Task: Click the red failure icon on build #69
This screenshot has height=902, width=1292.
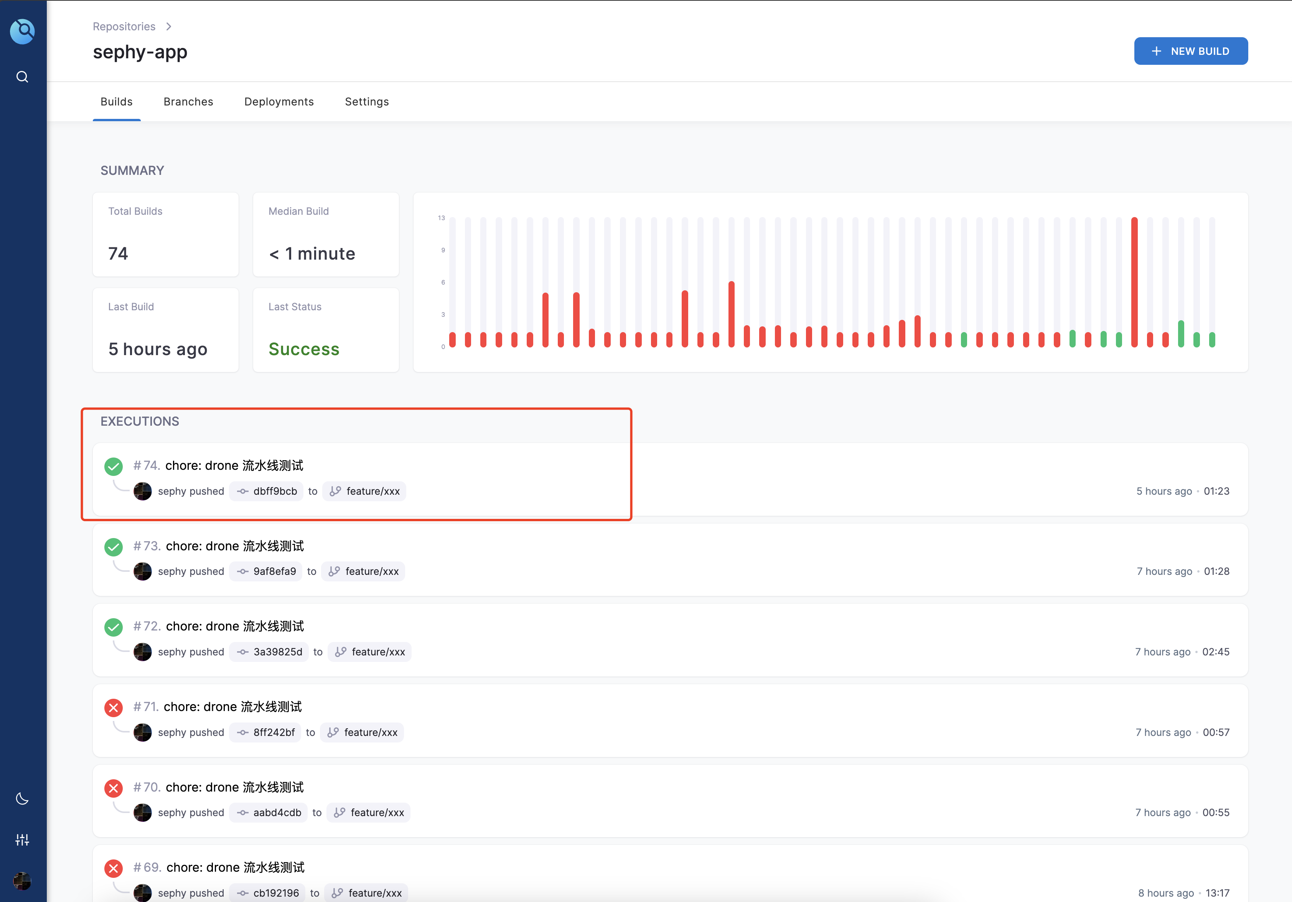Action: point(114,869)
